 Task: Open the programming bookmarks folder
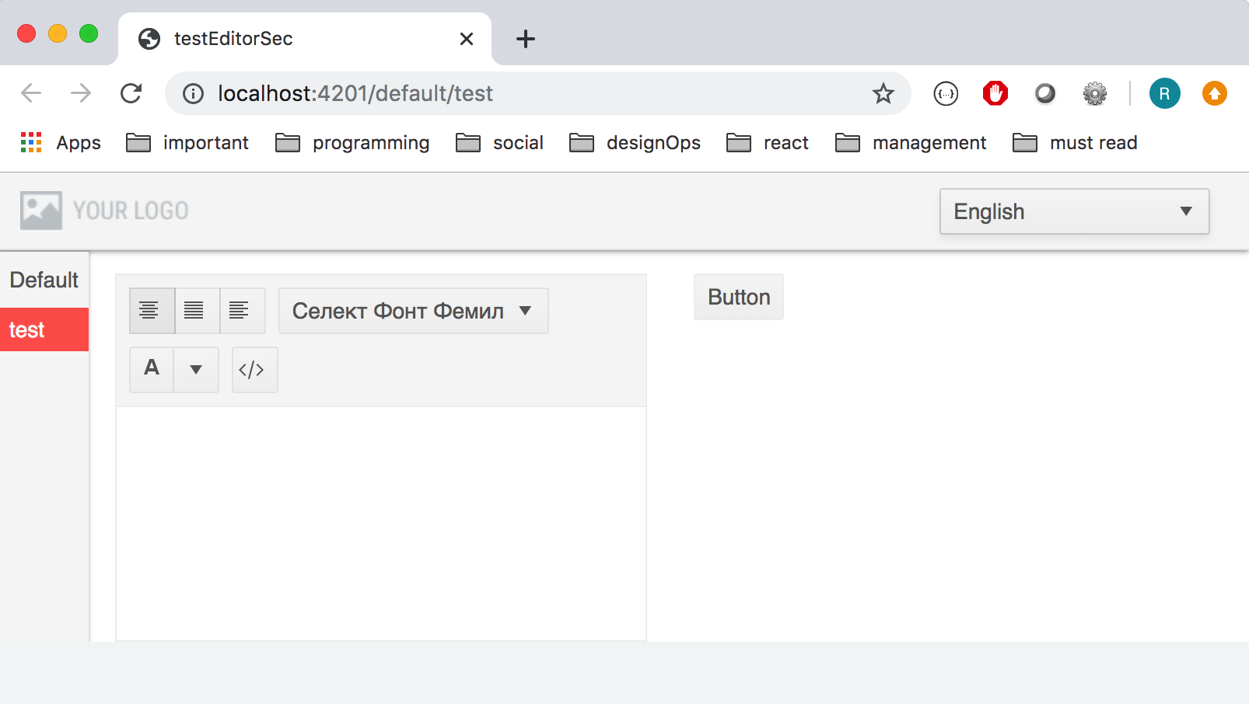pyautogui.click(x=352, y=143)
